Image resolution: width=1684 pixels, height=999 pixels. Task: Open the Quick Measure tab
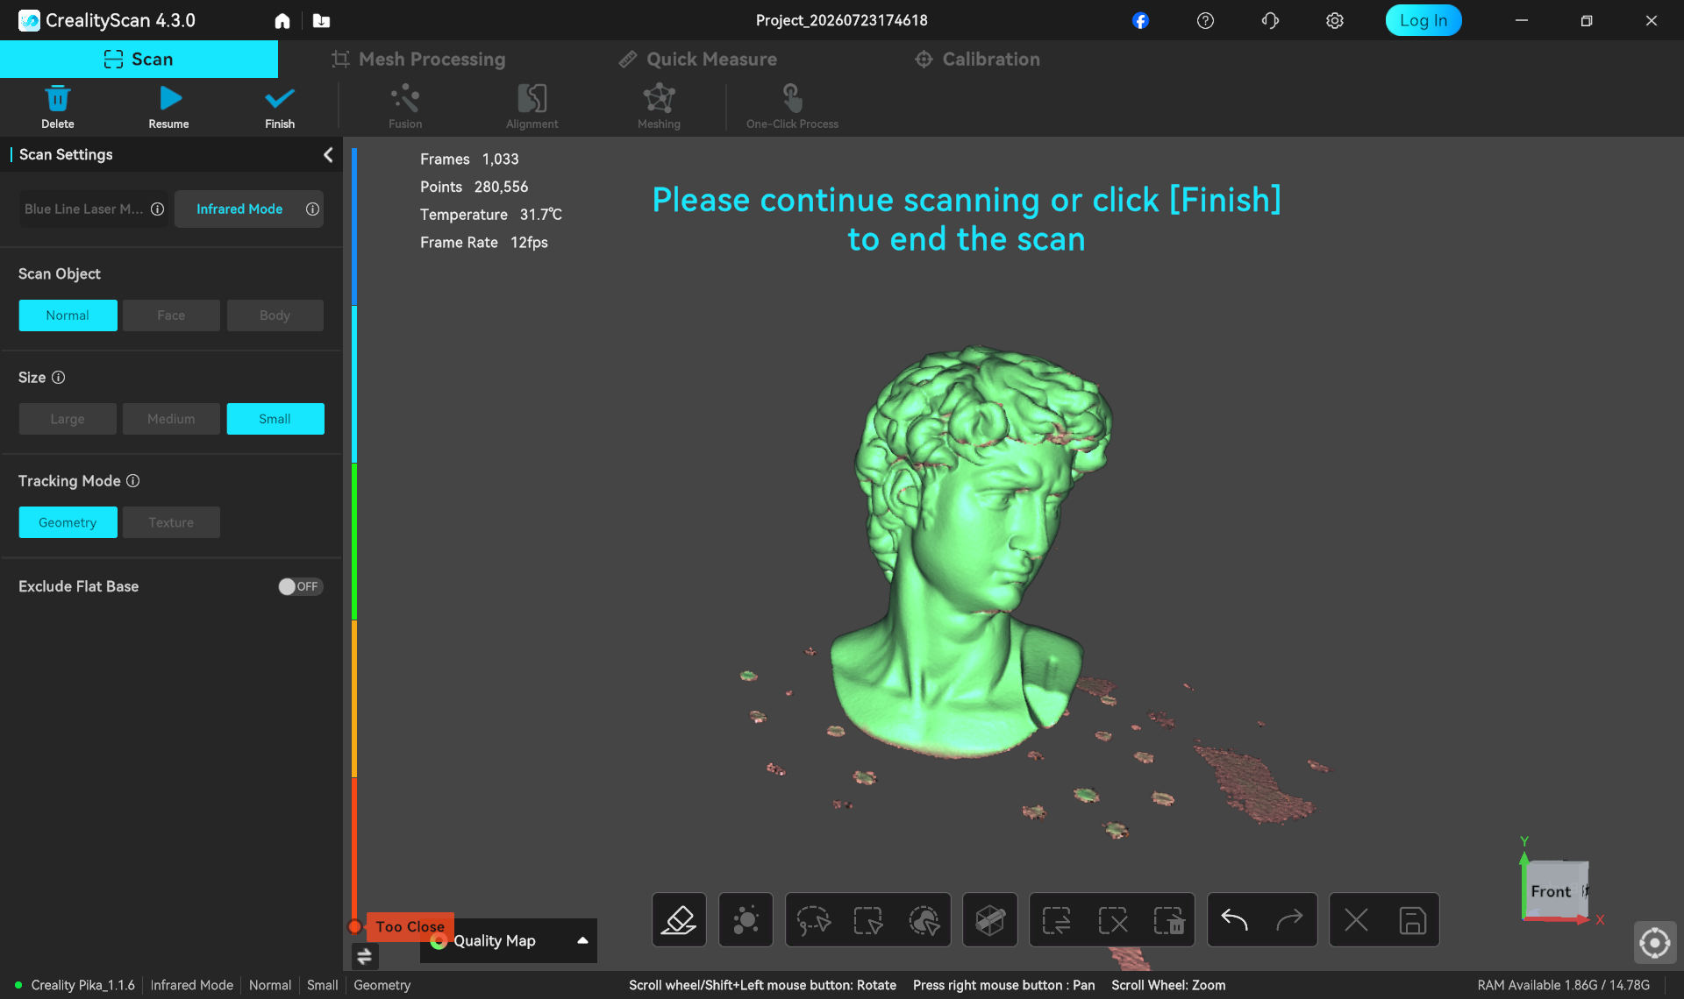pyautogui.click(x=698, y=59)
